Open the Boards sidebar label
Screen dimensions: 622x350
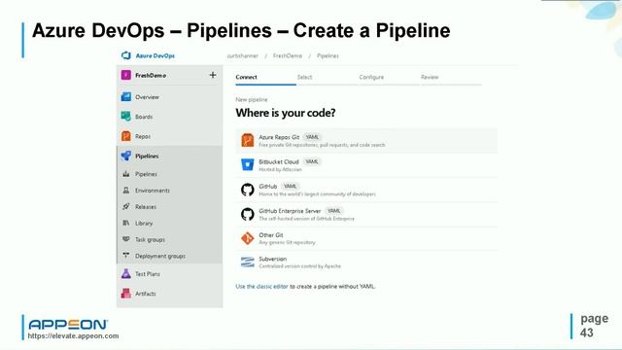(144, 117)
